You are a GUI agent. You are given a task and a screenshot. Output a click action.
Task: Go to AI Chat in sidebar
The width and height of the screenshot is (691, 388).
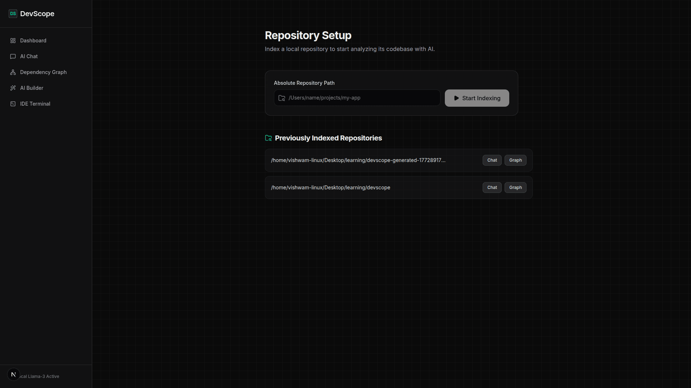coord(46,56)
